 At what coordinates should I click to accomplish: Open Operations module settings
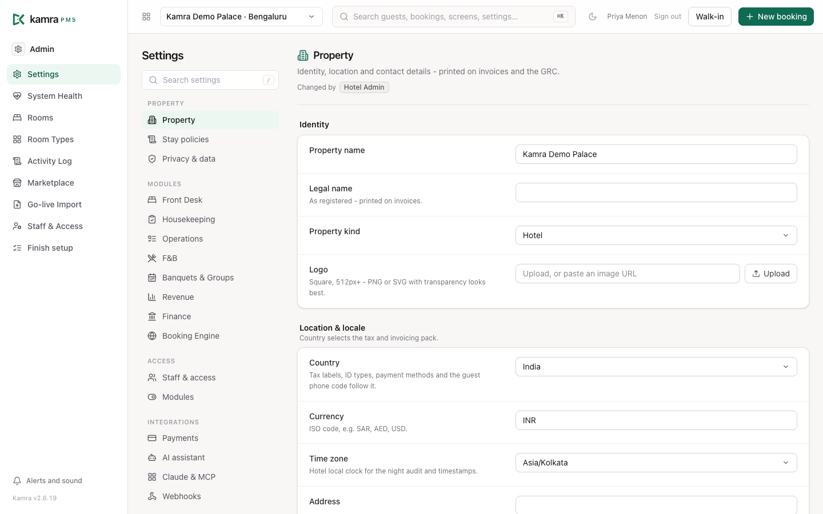[x=210, y=239]
